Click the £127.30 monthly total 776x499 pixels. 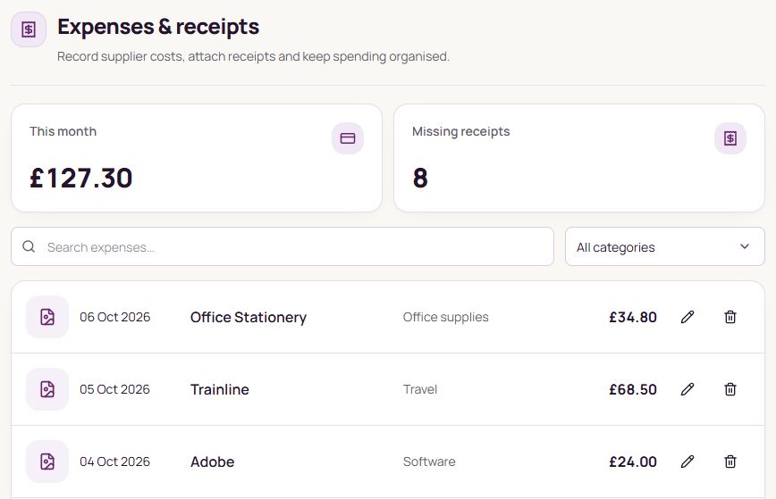[x=81, y=178]
